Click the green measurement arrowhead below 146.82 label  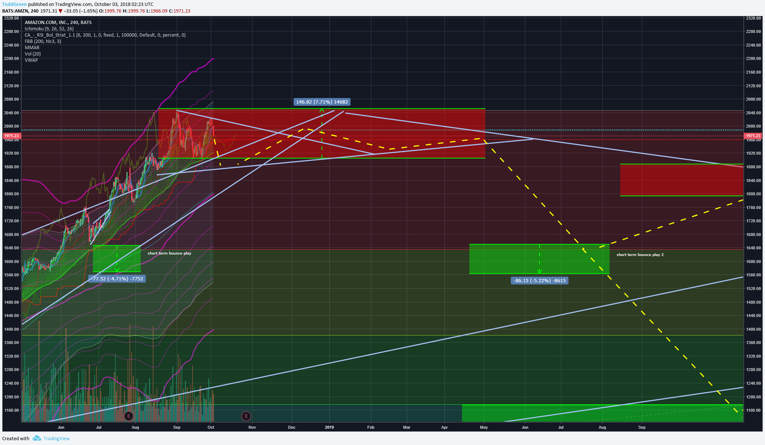[322, 110]
